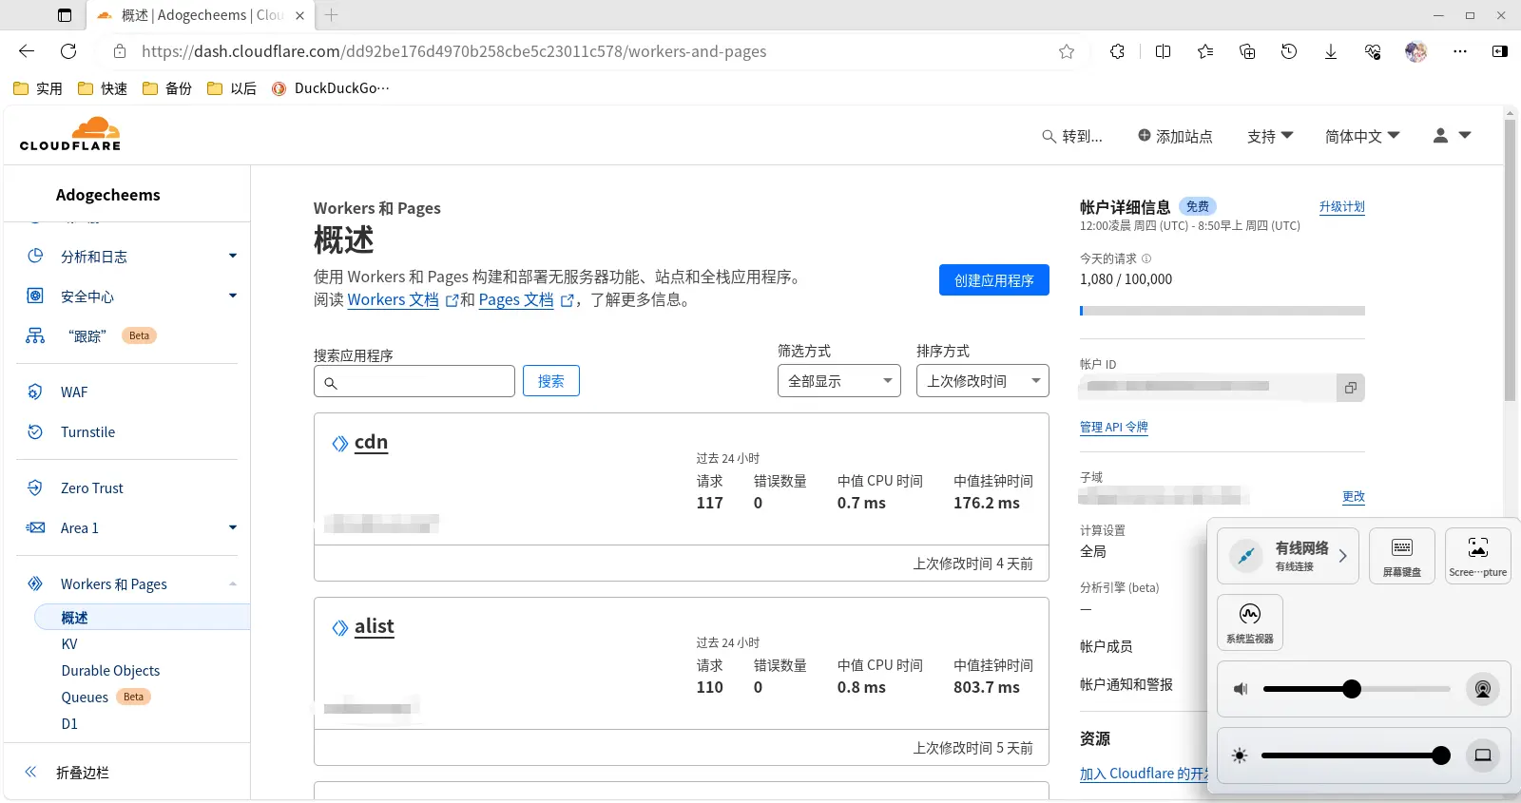This screenshot has width=1521, height=803.
Task: Open the Pages 文档 link
Action: pos(516,300)
